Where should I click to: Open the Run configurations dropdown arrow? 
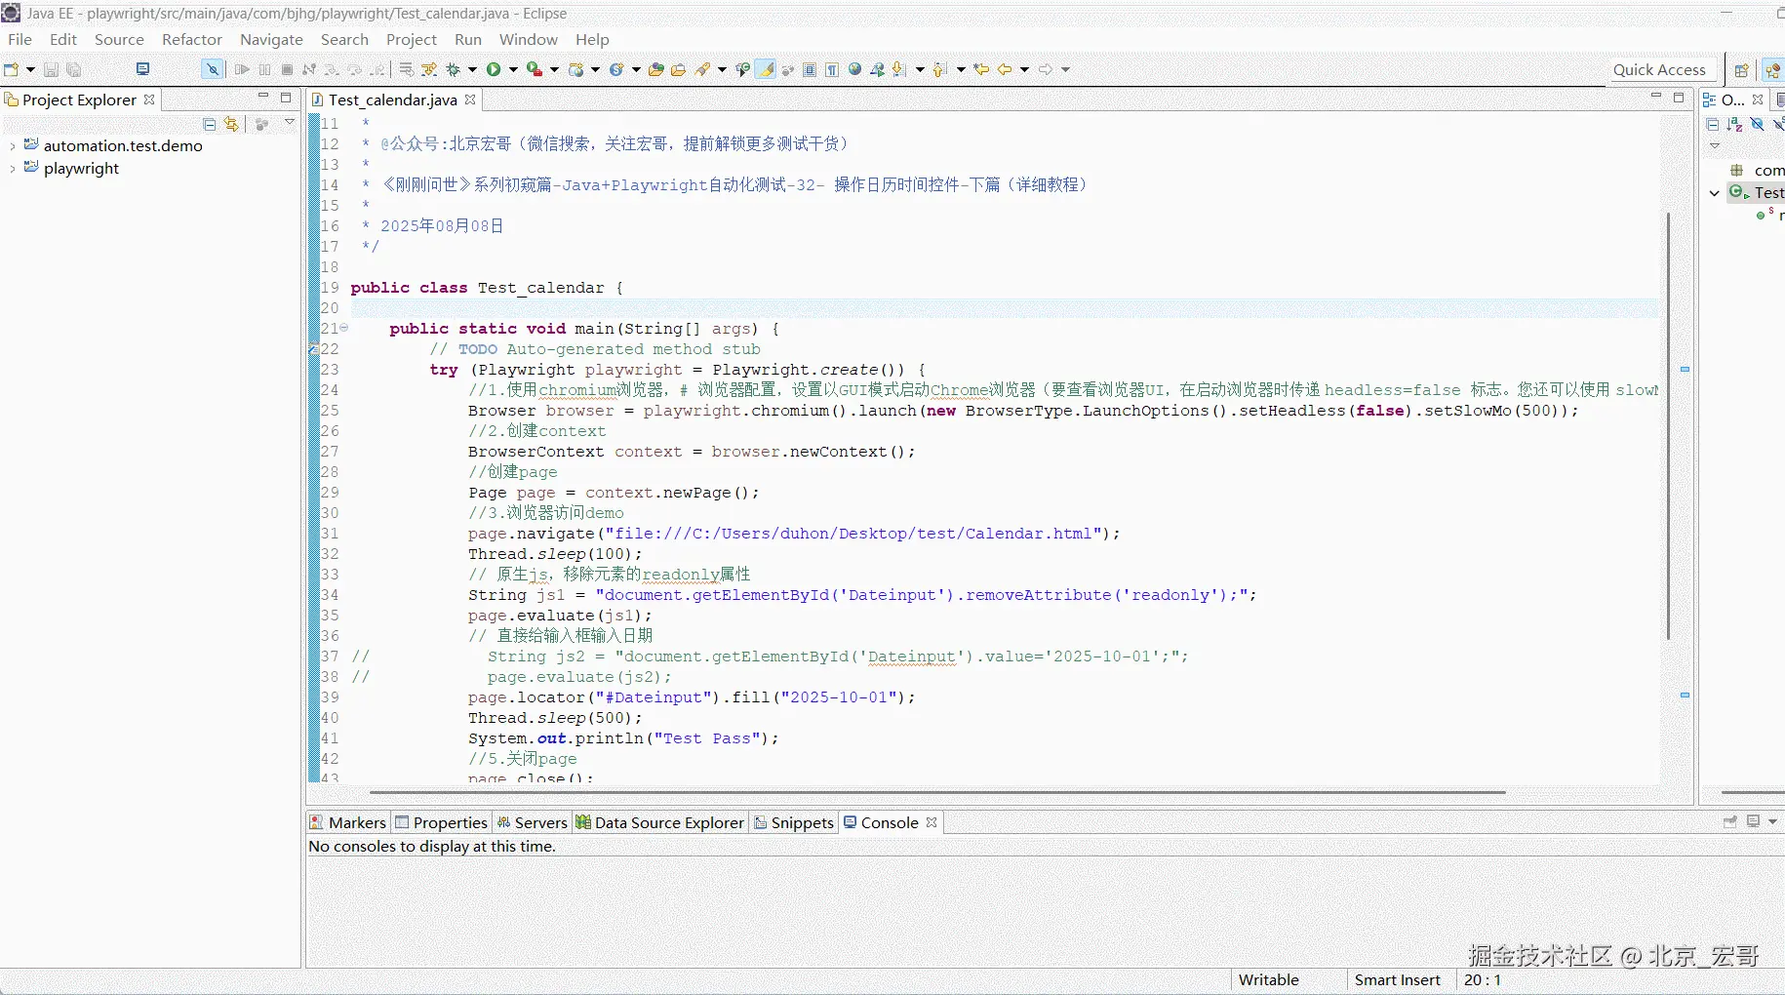click(x=513, y=69)
